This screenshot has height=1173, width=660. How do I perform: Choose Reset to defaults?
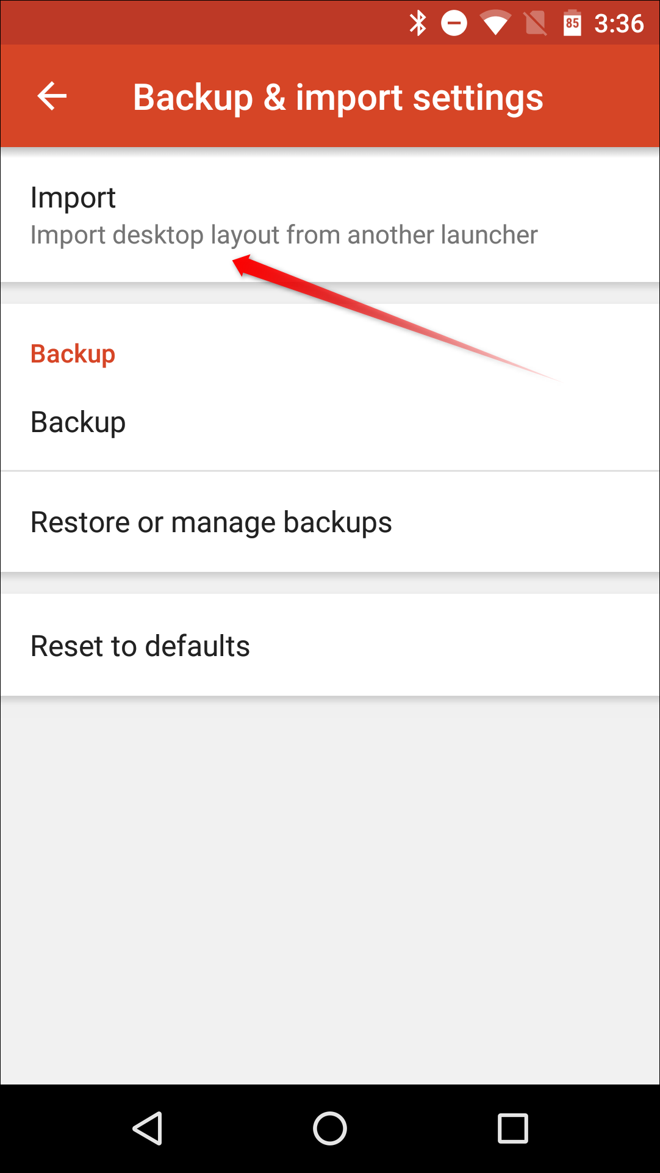140,646
